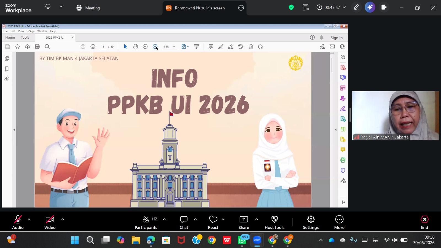Open Windows Start menu
Image resolution: width=441 pixels, height=248 pixels.
pyautogui.click(x=75, y=240)
